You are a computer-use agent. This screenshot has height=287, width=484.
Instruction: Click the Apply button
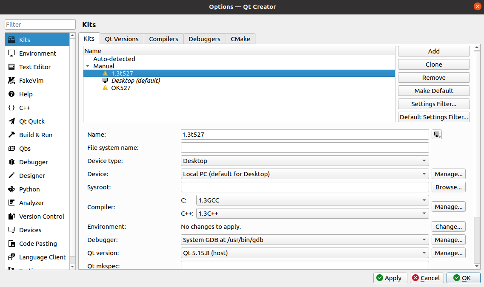click(x=390, y=278)
